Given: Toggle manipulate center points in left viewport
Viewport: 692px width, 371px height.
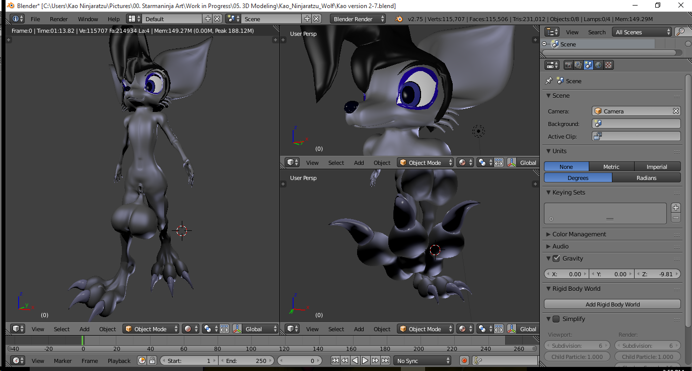Looking at the screenshot, I should 224,329.
